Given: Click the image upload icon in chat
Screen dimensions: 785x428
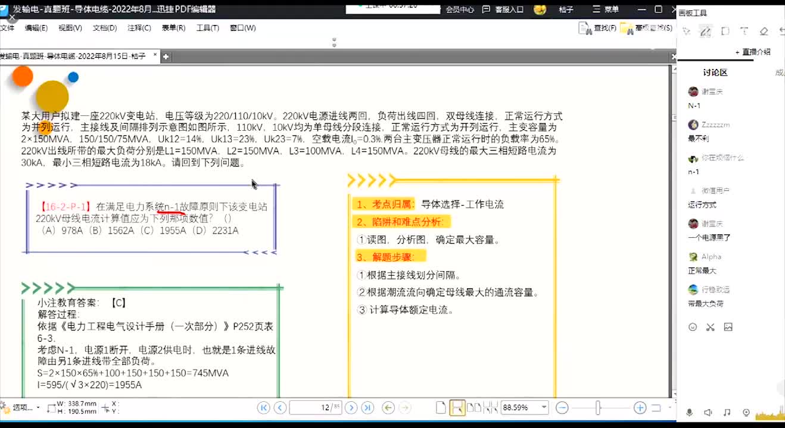Looking at the screenshot, I should tap(728, 327).
